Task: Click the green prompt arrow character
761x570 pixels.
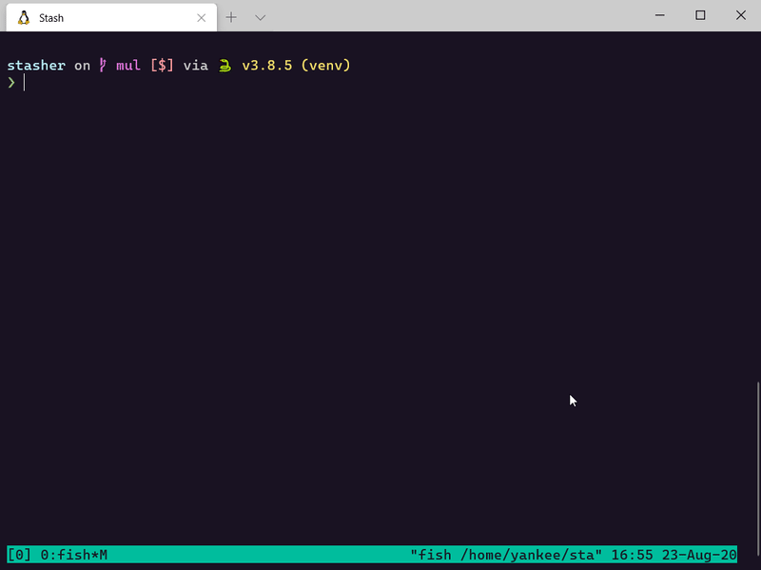Action: [11, 83]
